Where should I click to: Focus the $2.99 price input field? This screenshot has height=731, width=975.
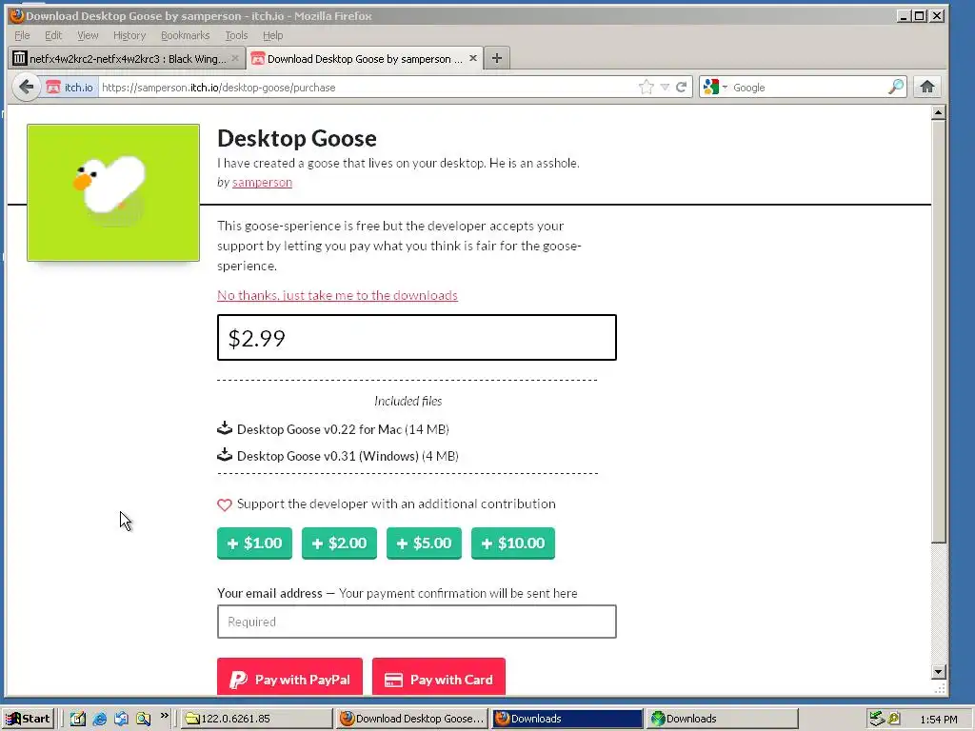[417, 338]
